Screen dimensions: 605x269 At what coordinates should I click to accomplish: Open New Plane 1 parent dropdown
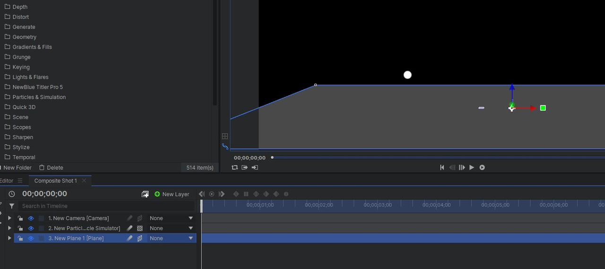171,238
